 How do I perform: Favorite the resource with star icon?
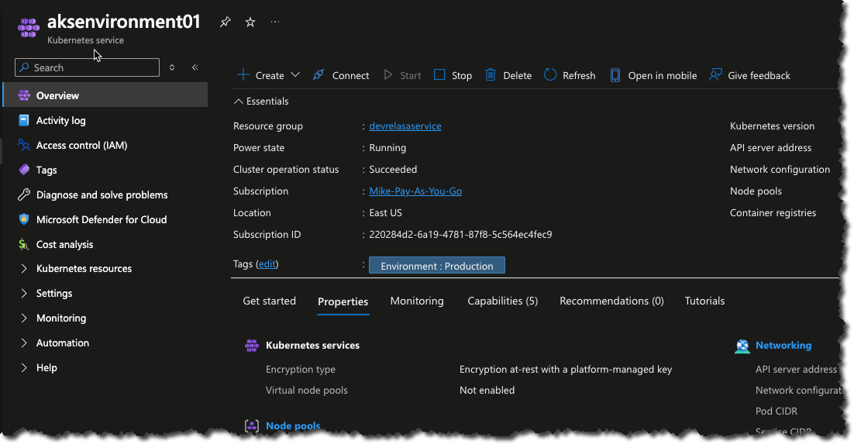[x=250, y=22]
